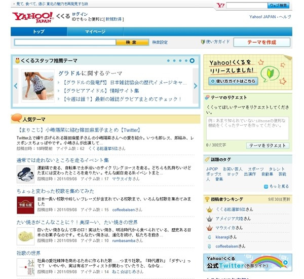Screen dimensions: 304x279
Task: Click the red 校歌 thumbnail
Action: [x=25, y=205]
